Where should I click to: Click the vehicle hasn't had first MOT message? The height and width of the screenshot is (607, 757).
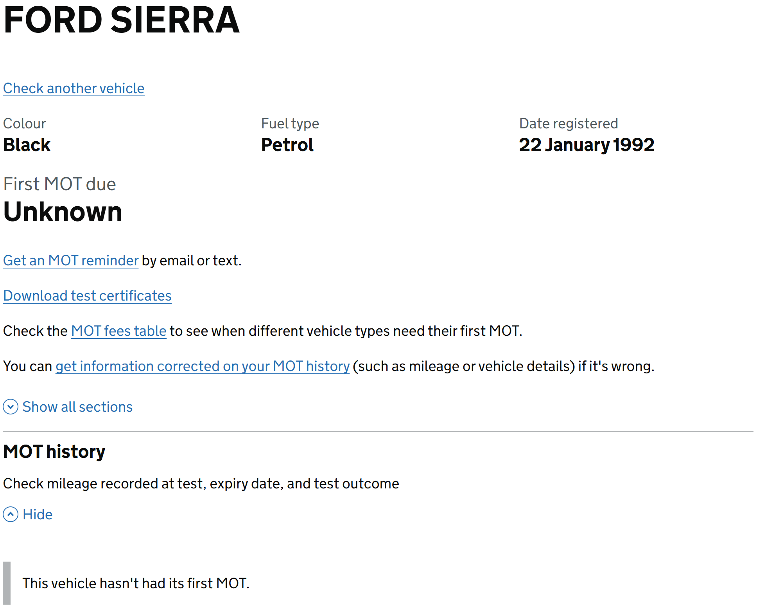pyautogui.click(x=136, y=584)
